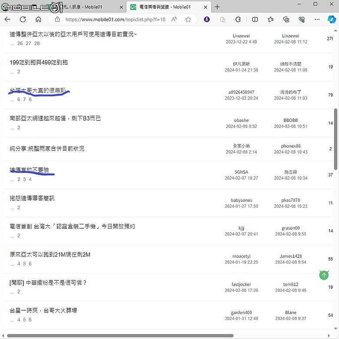Click last replier BBOBB
Screen dimensions: 339x339
pos(291,120)
